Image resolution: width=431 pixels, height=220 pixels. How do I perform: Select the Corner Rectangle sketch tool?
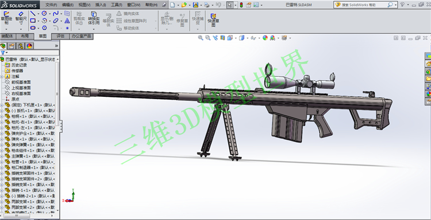pyautogui.click(x=33, y=21)
